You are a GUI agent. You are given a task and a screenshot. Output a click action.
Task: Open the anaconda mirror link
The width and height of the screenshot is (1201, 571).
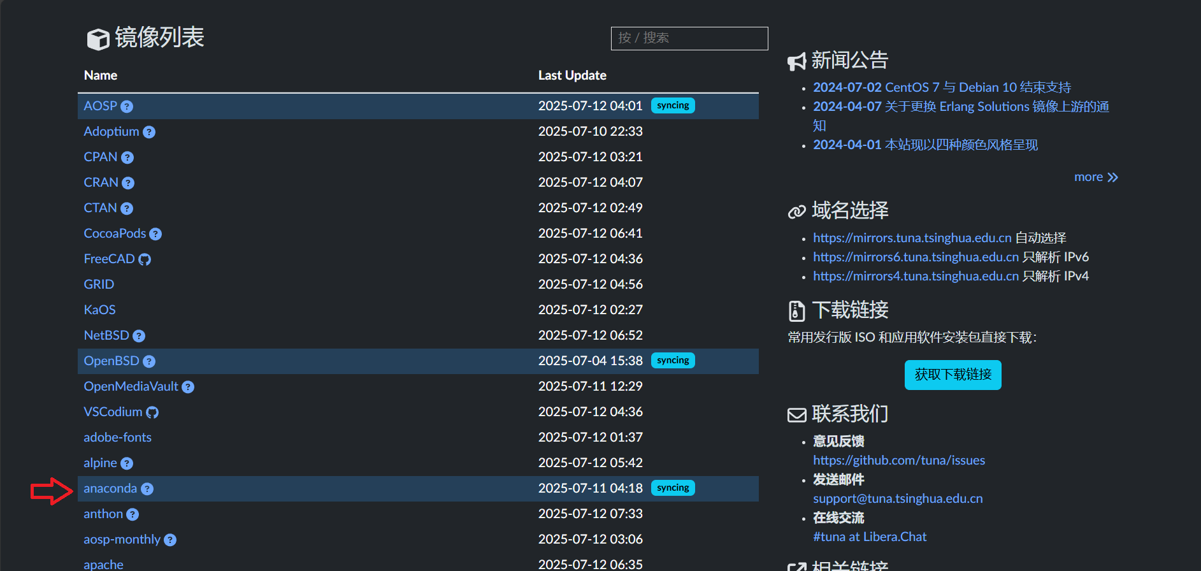110,488
